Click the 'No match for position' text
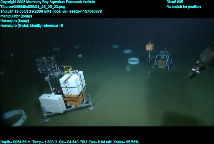The width and height of the screenshot is (214, 144). pos(184,7)
